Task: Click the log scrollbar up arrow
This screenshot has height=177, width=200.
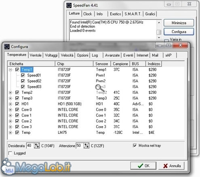Action: pos(159,23)
